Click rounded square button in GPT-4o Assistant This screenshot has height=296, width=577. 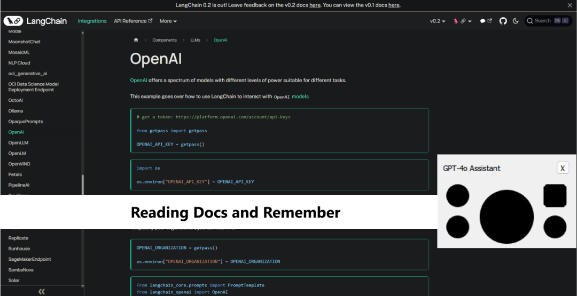pos(555,196)
